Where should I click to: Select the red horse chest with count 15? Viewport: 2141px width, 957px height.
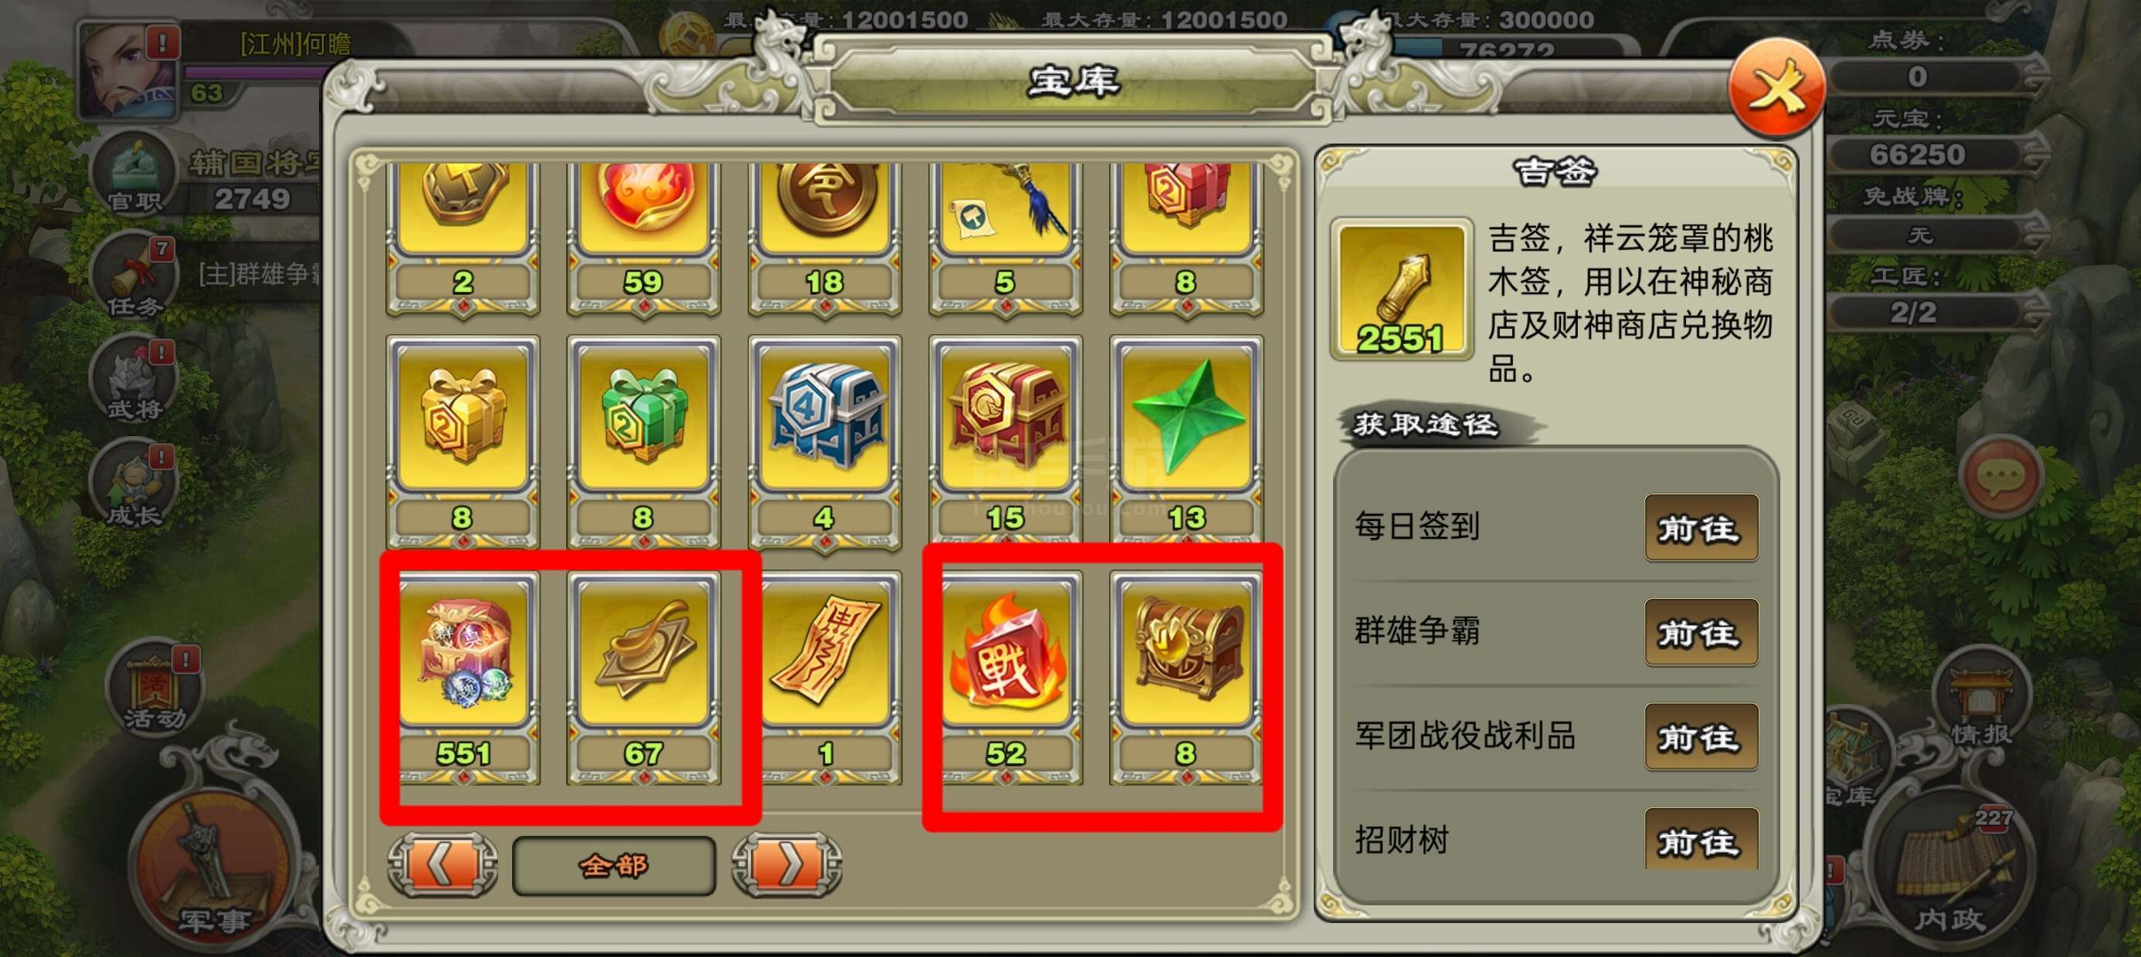coord(1006,441)
